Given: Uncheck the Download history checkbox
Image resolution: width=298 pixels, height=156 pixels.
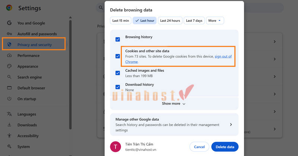Looking at the screenshot, I should tap(118, 87).
